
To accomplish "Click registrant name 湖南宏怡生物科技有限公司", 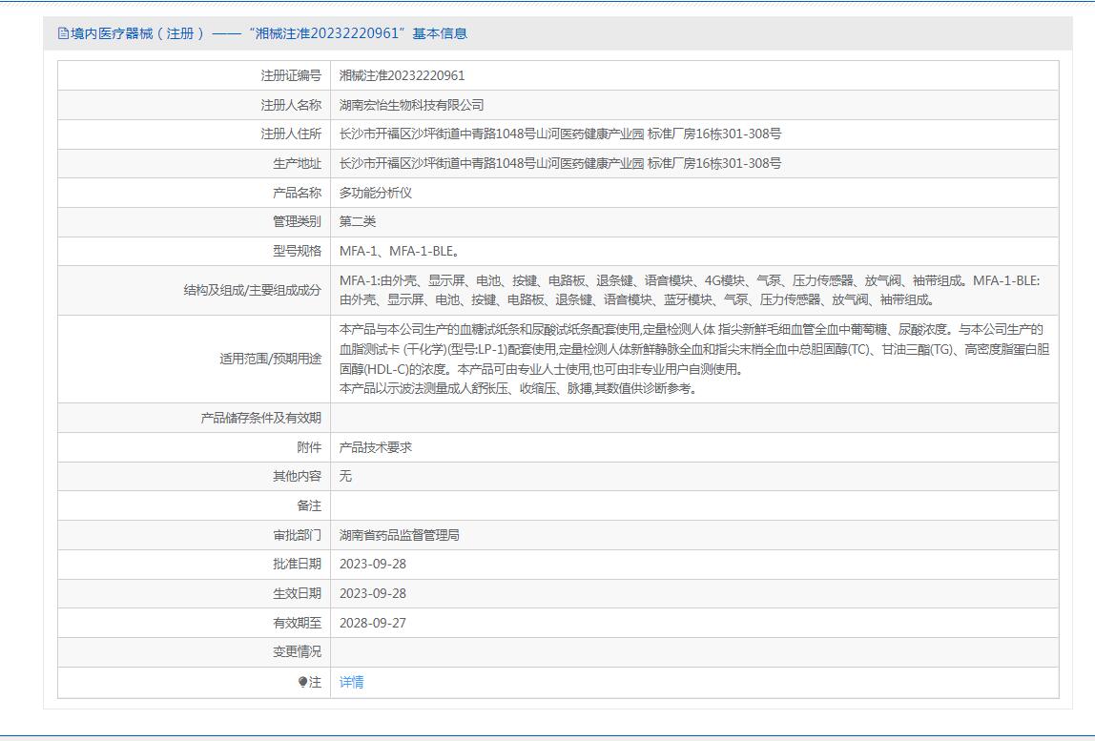I will pos(411,105).
